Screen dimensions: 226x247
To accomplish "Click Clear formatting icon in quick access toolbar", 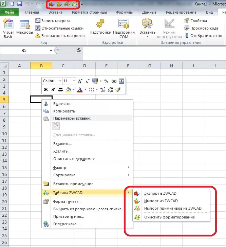I will click(74, 4).
